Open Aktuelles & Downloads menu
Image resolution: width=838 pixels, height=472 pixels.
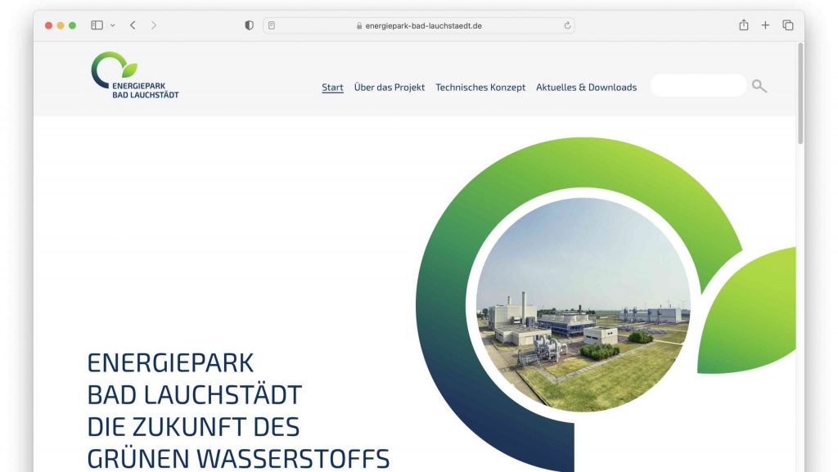coord(586,87)
